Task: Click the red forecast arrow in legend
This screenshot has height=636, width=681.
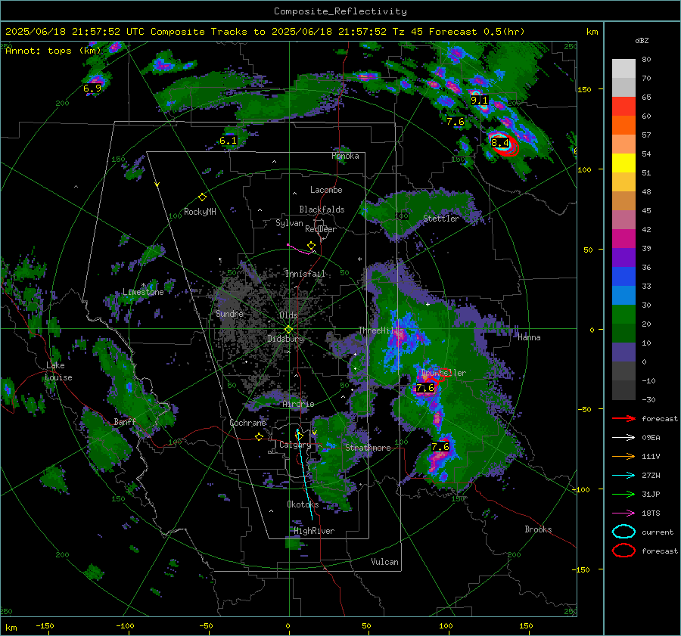Action: tap(623, 418)
